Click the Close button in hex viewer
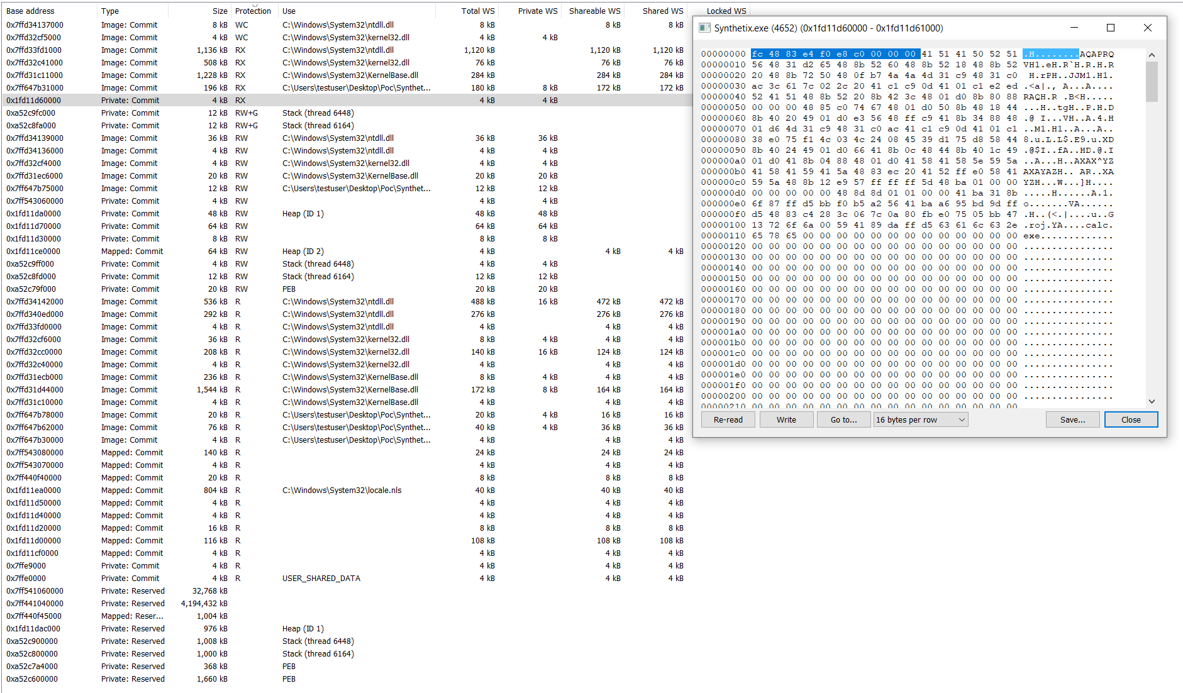 pyautogui.click(x=1131, y=419)
